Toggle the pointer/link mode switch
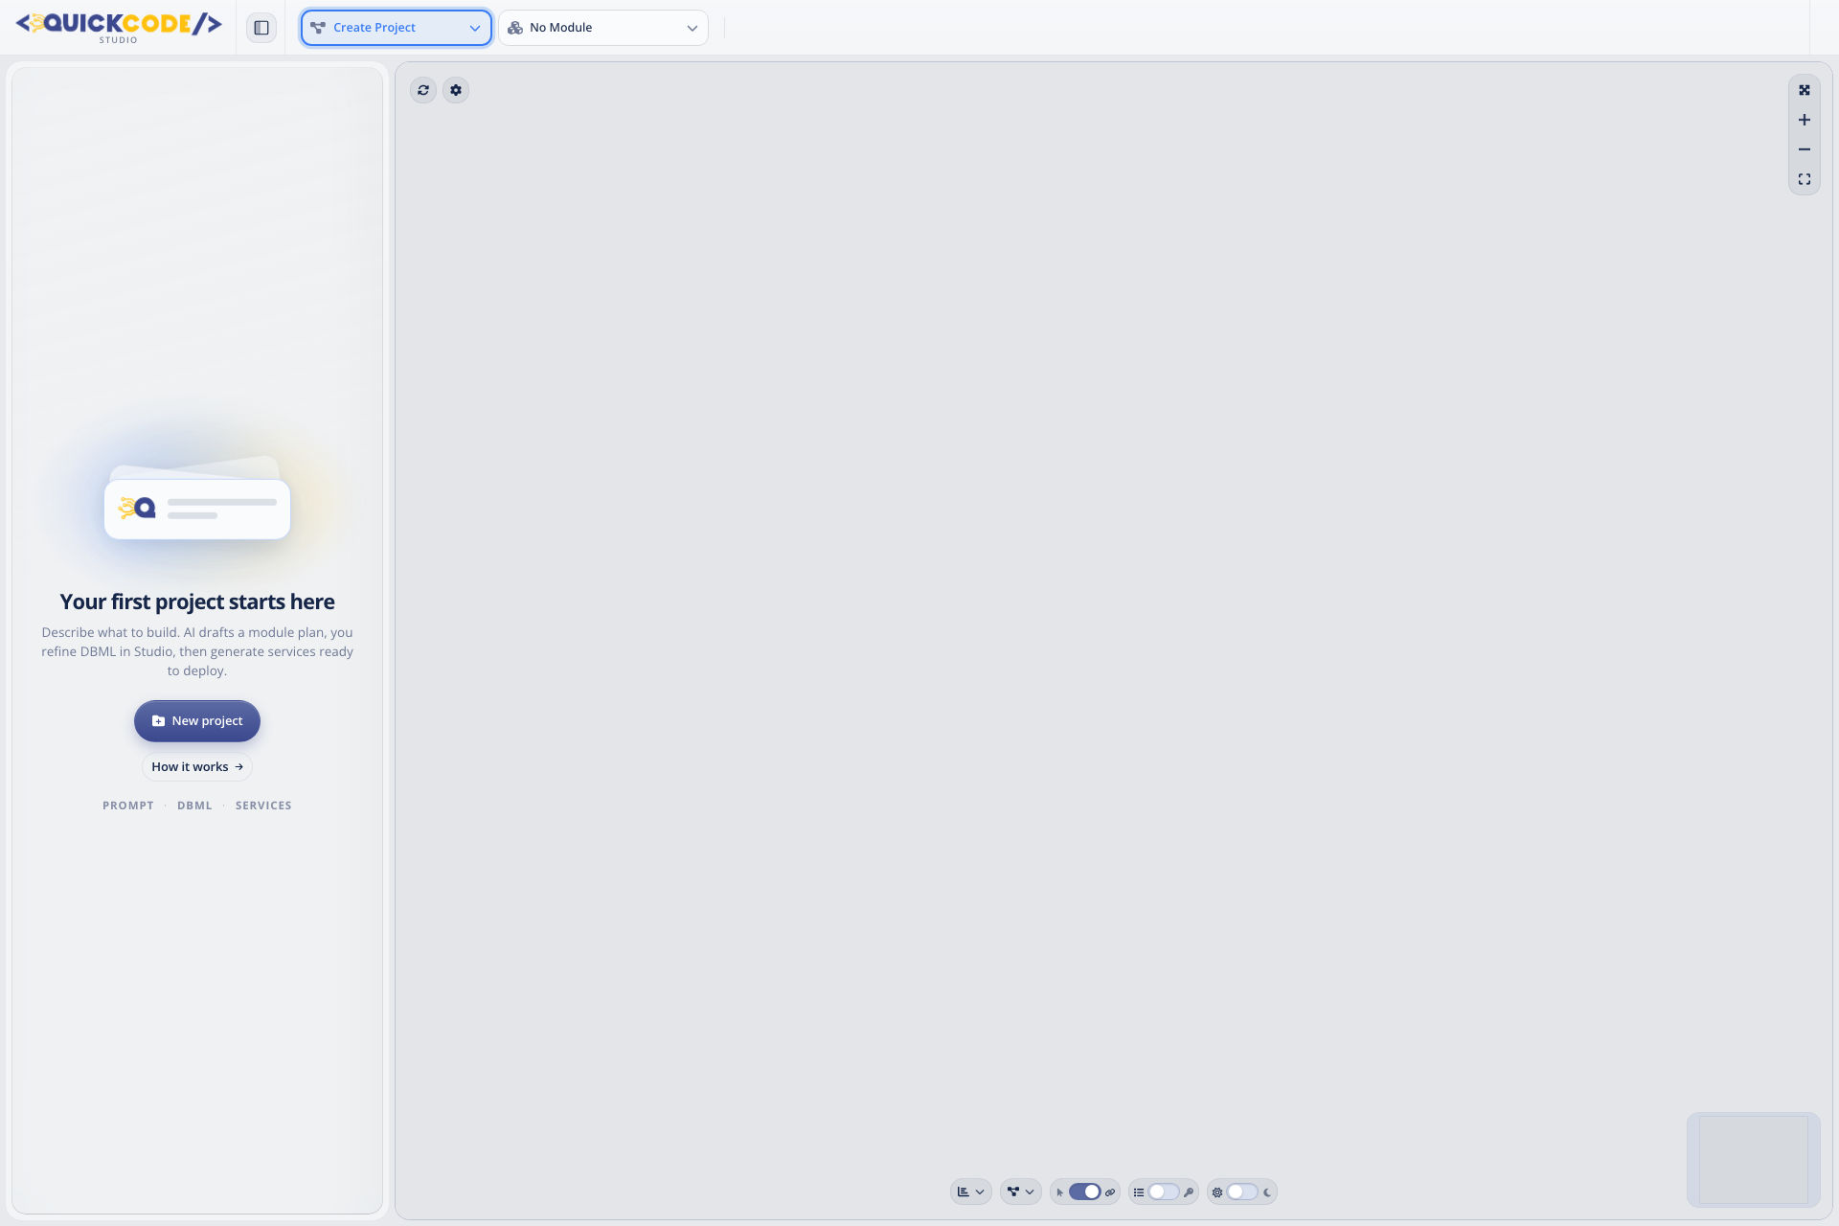Image resolution: width=1839 pixels, height=1226 pixels. pos(1084,1192)
